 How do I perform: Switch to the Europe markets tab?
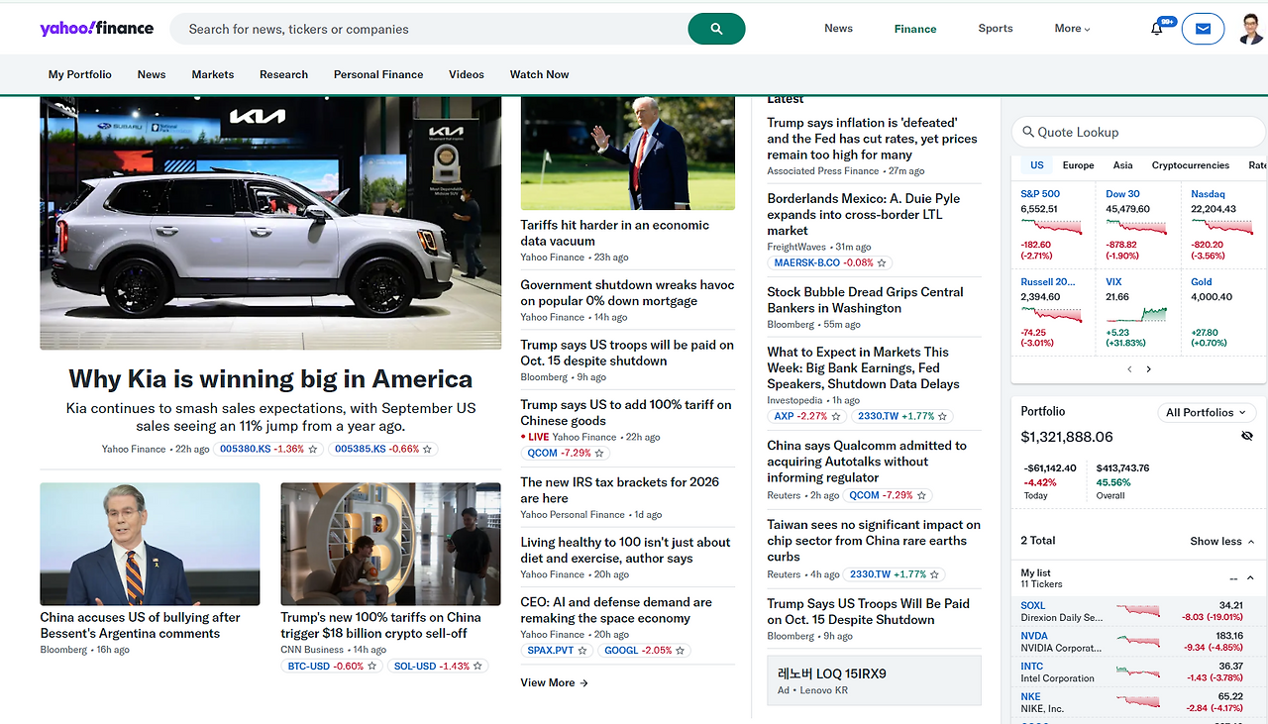click(x=1078, y=165)
